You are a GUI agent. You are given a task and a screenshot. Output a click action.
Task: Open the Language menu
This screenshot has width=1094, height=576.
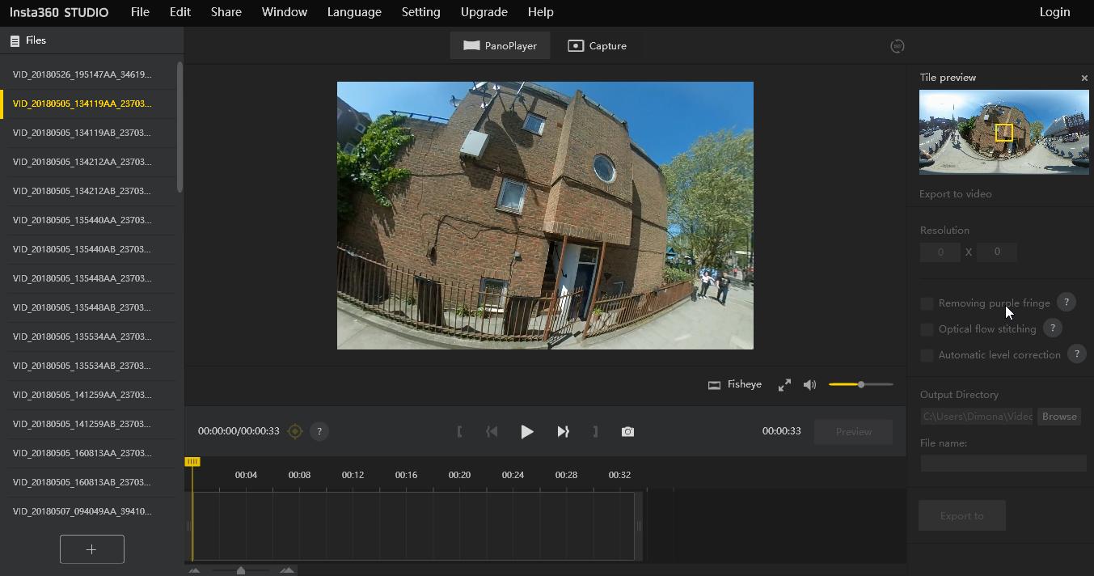(x=354, y=12)
